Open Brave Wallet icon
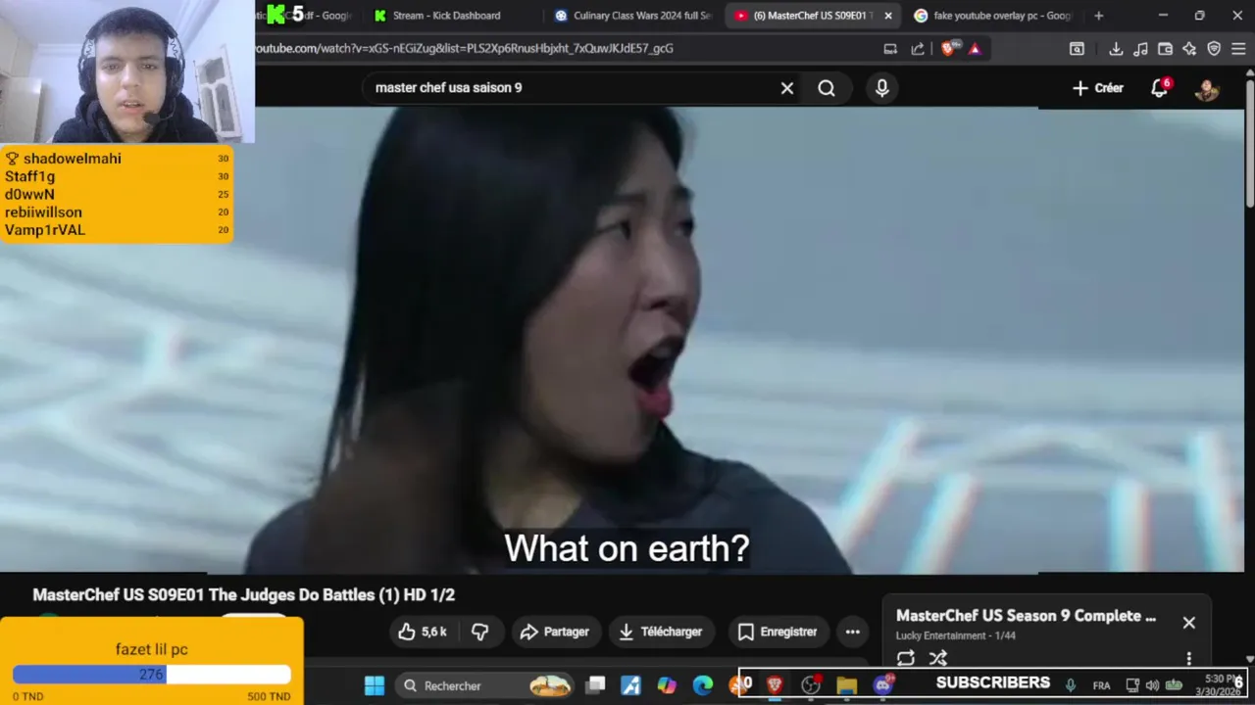 (1165, 49)
